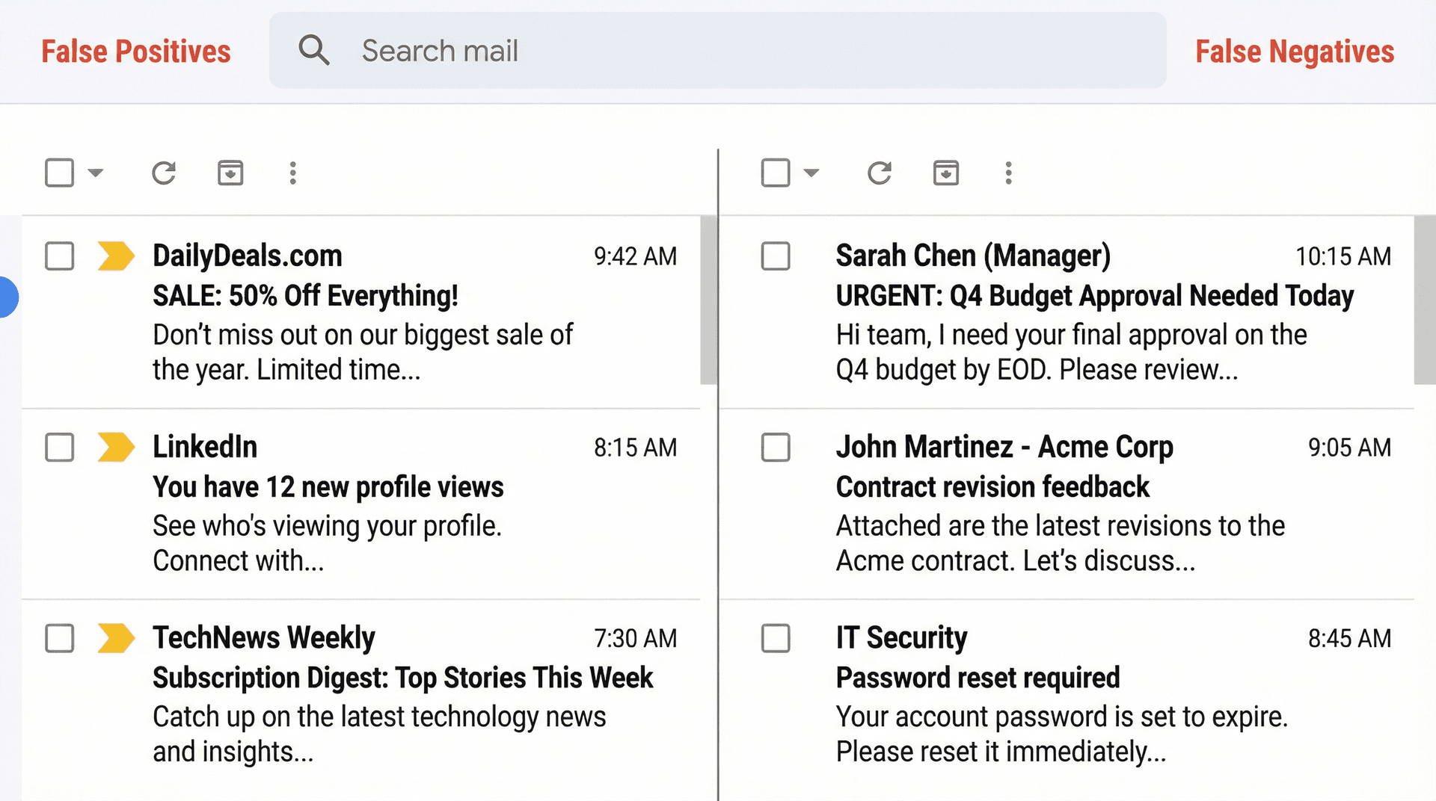Open the John Martinez contract feedback email

(x=1047, y=502)
